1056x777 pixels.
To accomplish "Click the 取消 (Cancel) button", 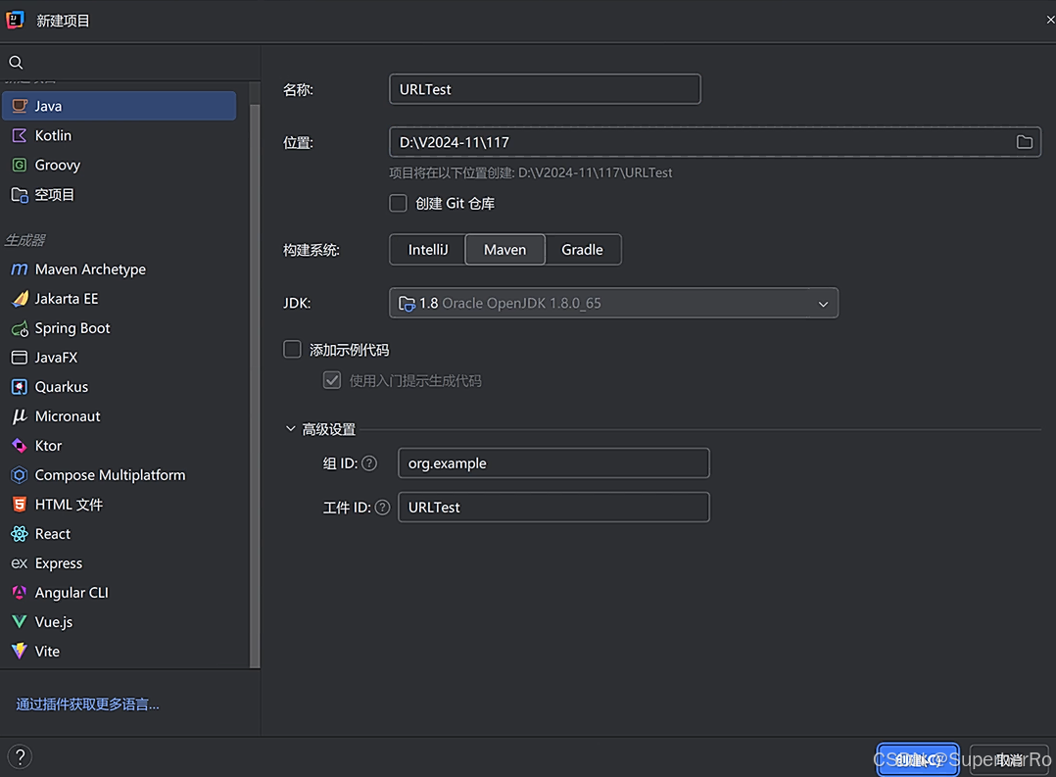I will point(1009,759).
